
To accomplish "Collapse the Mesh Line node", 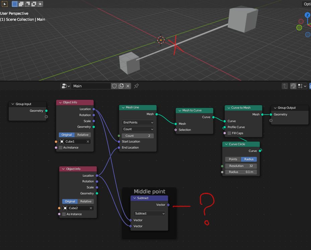I will [x=123, y=107].
